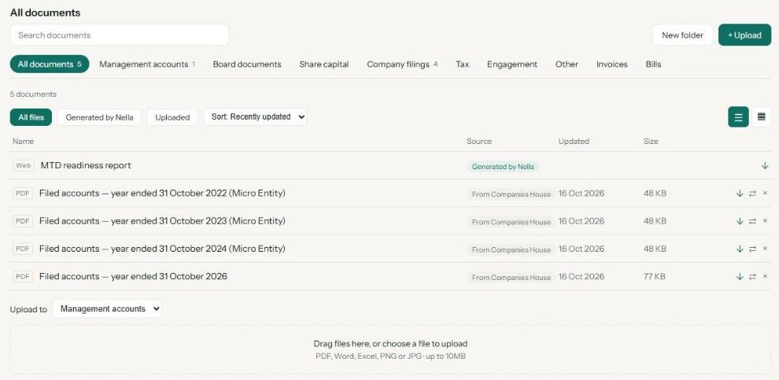Move the 2026 filed accounts document
The height and width of the screenshot is (380, 779).
[x=752, y=277]
